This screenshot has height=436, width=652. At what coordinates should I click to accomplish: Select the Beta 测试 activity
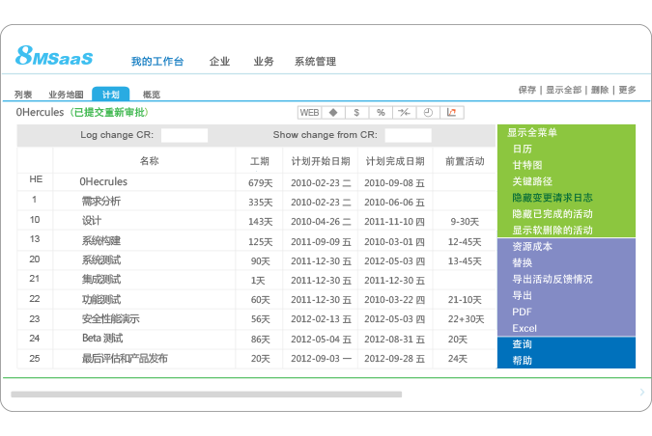[x=102, y=338]
